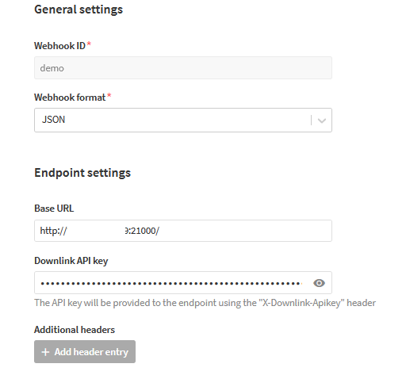Select the General settings heading

[x=79, y=10]
